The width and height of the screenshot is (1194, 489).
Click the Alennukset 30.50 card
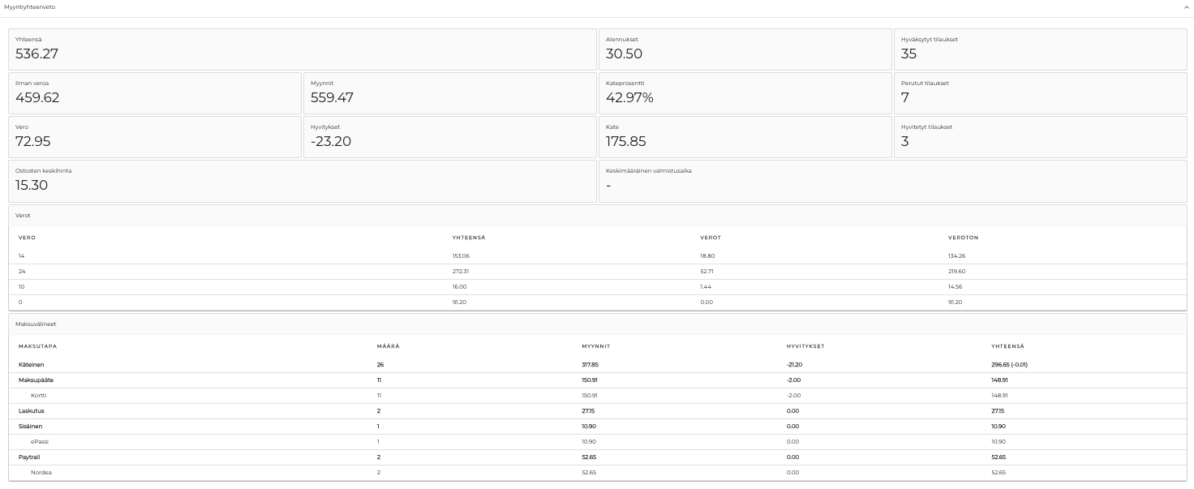tap(745, 49)
